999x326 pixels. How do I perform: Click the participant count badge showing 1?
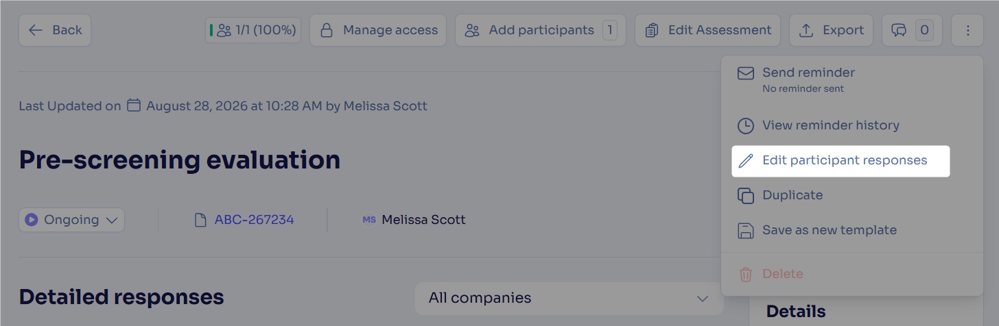point(609,30)
